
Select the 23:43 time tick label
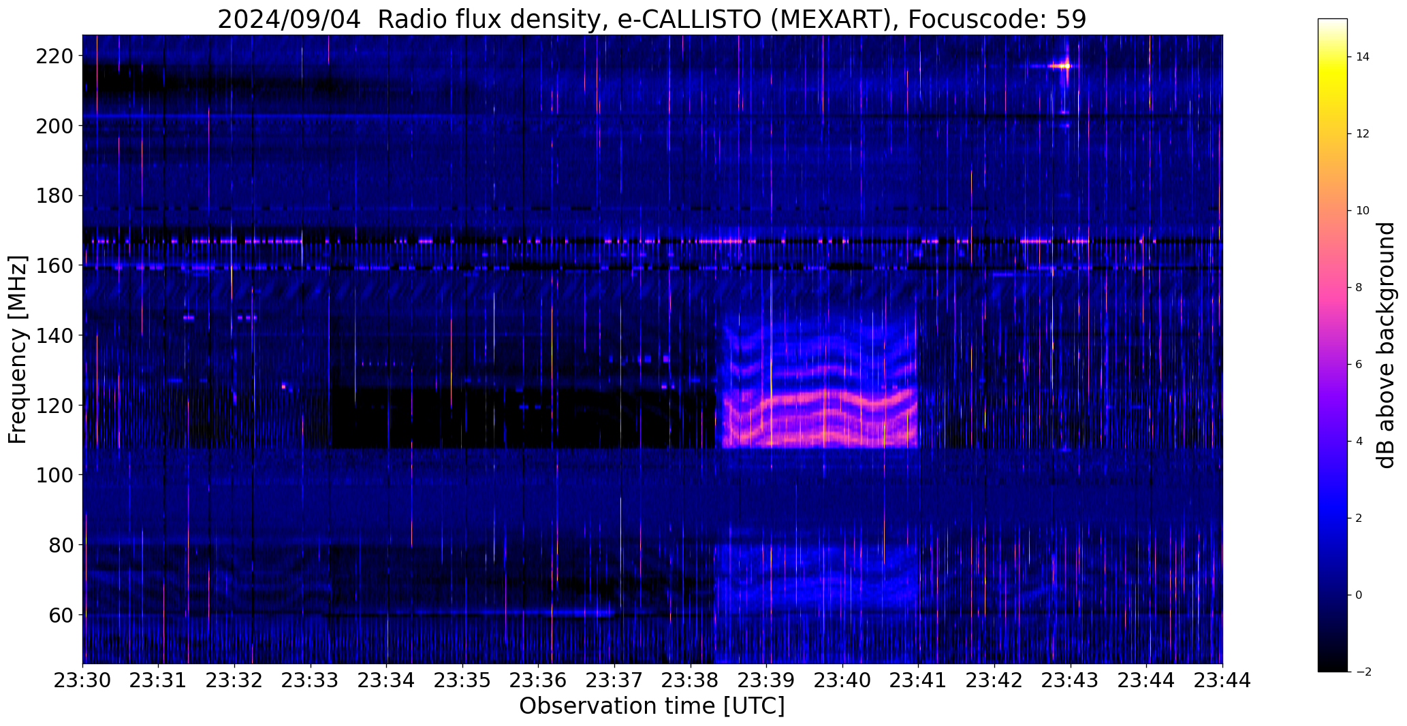point(1071,680)
